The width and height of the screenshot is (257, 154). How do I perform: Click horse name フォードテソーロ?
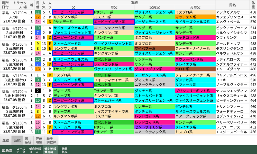point(230,111)
